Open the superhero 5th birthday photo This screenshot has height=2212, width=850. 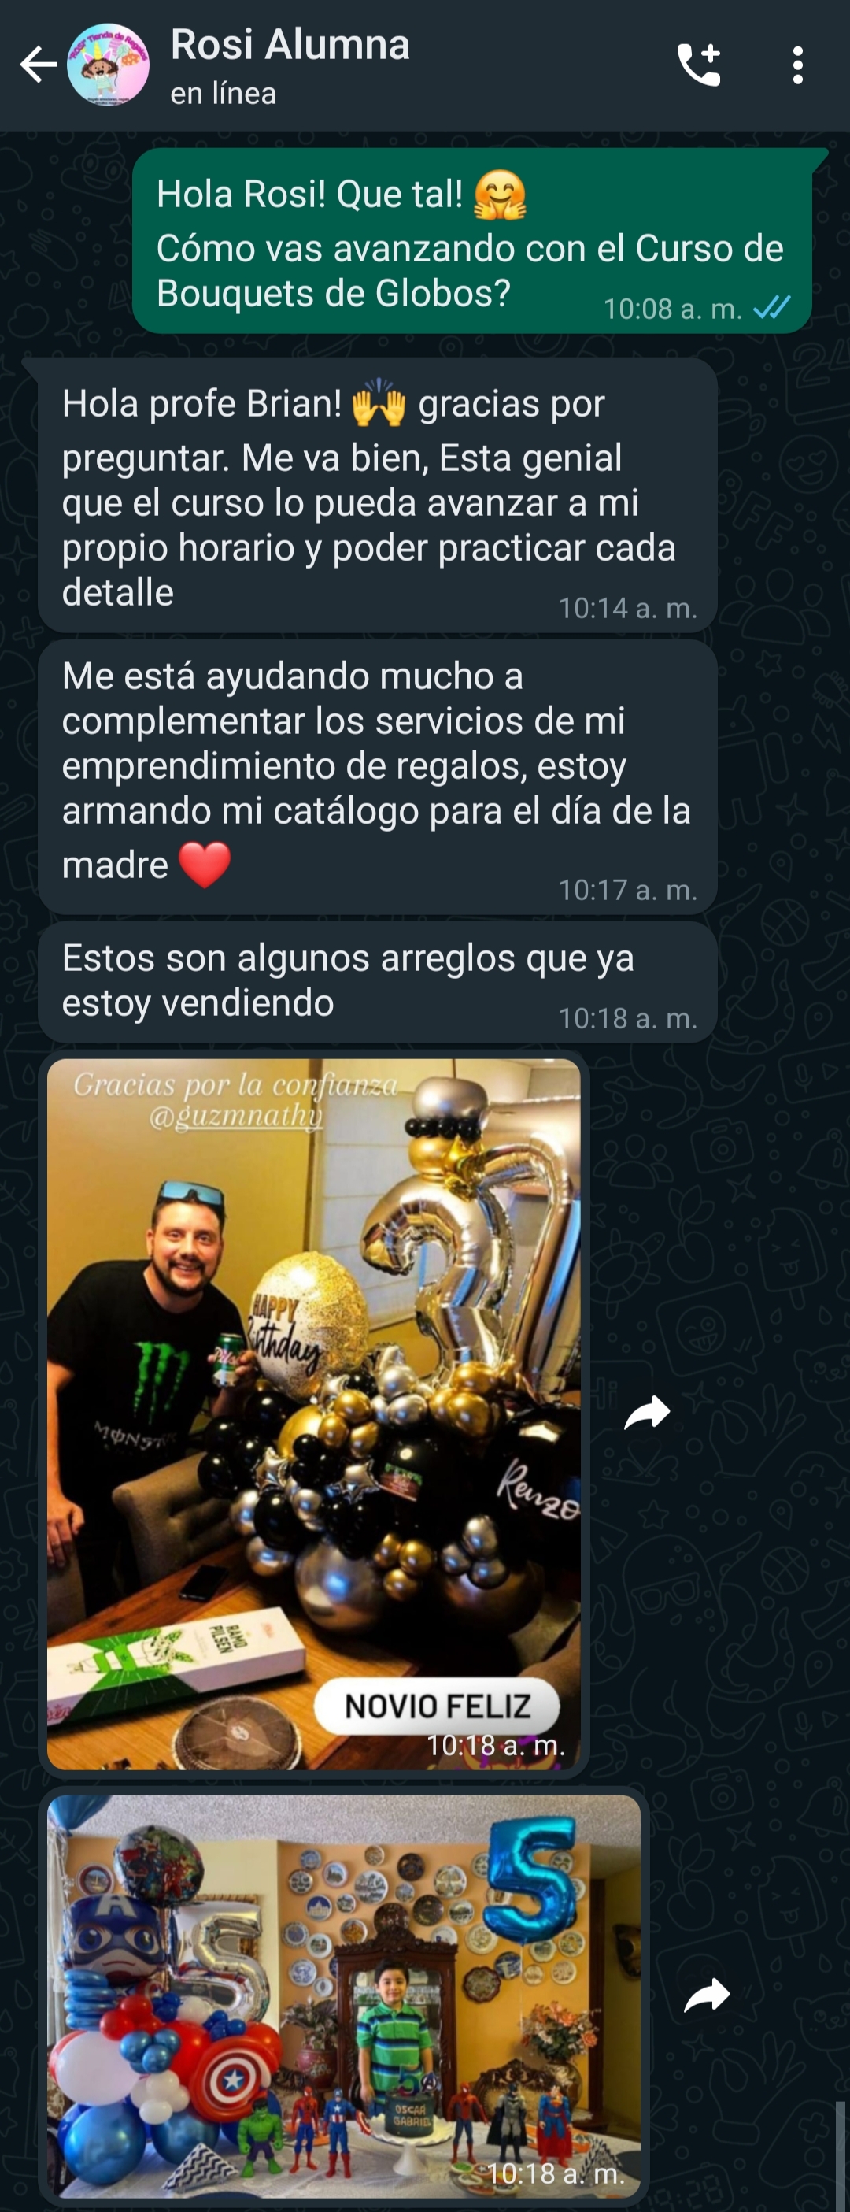tap(343, 1996)
